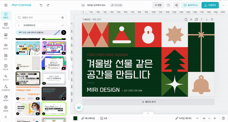Click the template search input field
228x122 pixels.
38,17
